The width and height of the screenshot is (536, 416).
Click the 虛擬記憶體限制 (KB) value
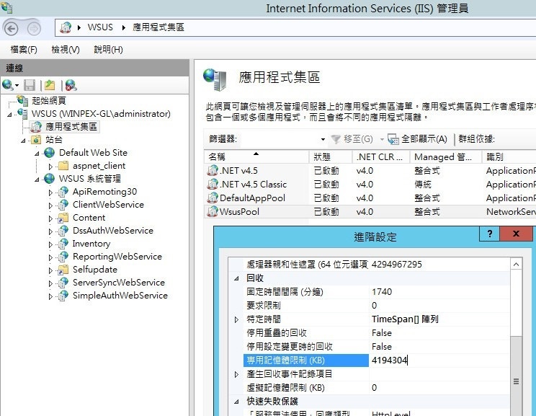pyautogui.click(x=375, y=388)
